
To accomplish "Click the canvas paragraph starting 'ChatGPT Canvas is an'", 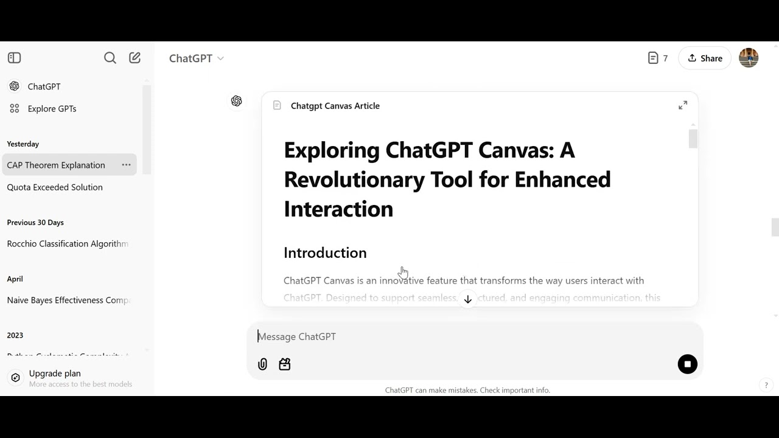I will pyautogui.click(x=472, y=289).
